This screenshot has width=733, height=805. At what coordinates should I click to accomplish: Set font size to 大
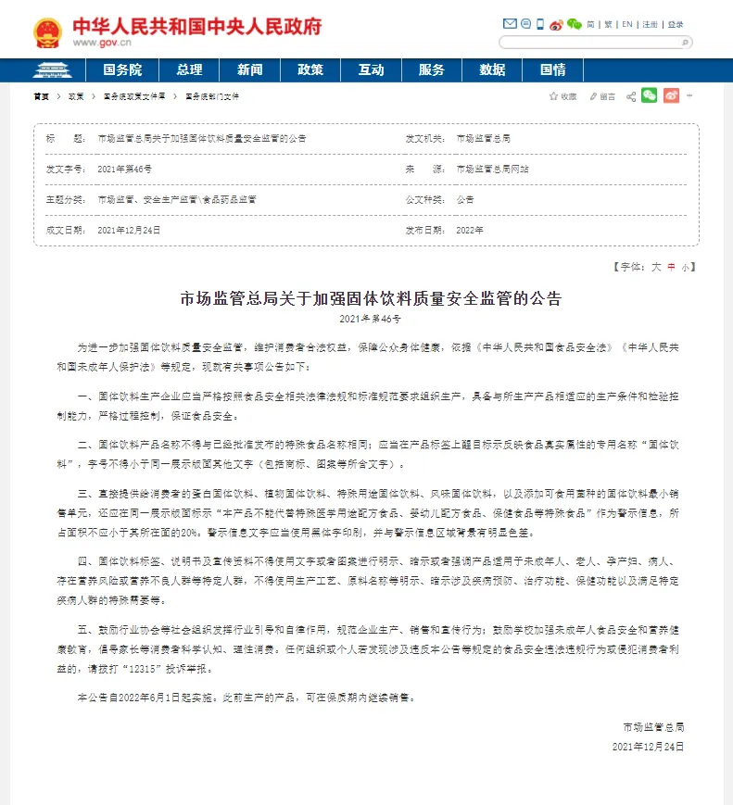[656, 267]
